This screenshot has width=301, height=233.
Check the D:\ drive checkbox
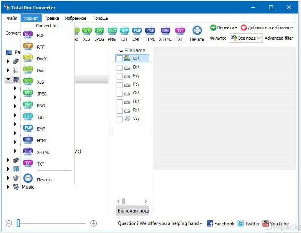pyautogui.click(x=120, y=68)
